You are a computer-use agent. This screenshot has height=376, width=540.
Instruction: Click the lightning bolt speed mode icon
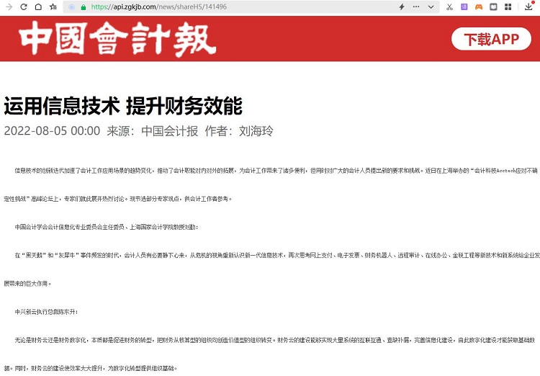click(402, 6)
